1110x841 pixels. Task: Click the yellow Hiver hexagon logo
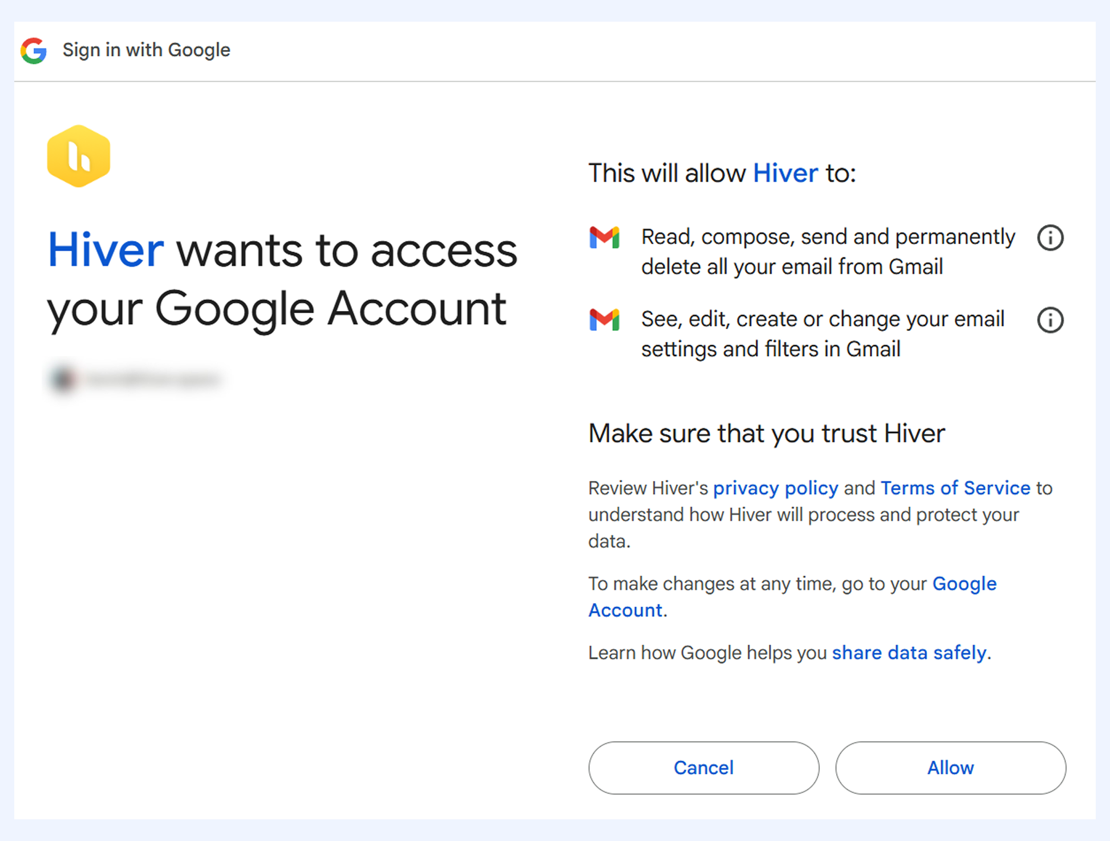79,156
